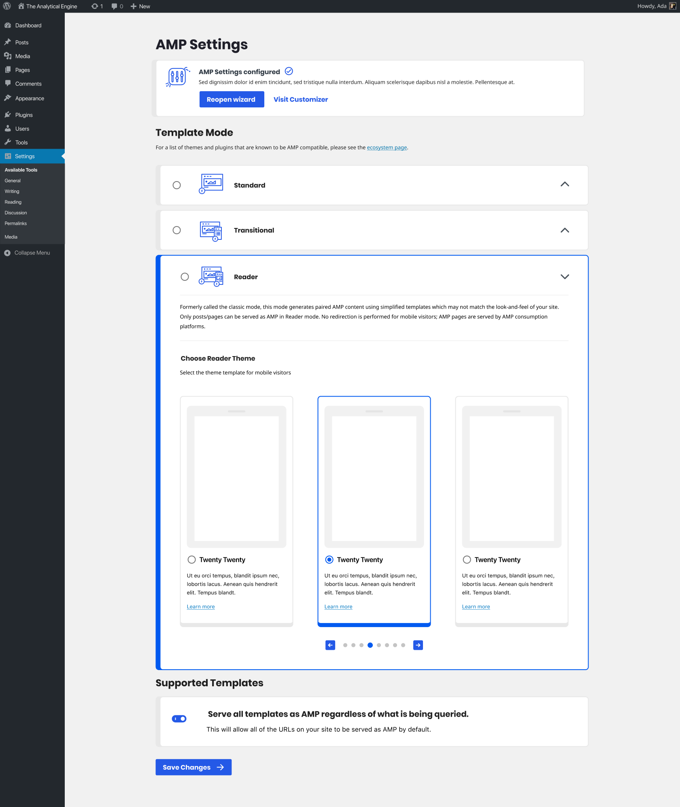Expand the Transitional mode panel chevron
Image resolution: width=680 pixels, height=807 pixels.
[x=565, y=230]
